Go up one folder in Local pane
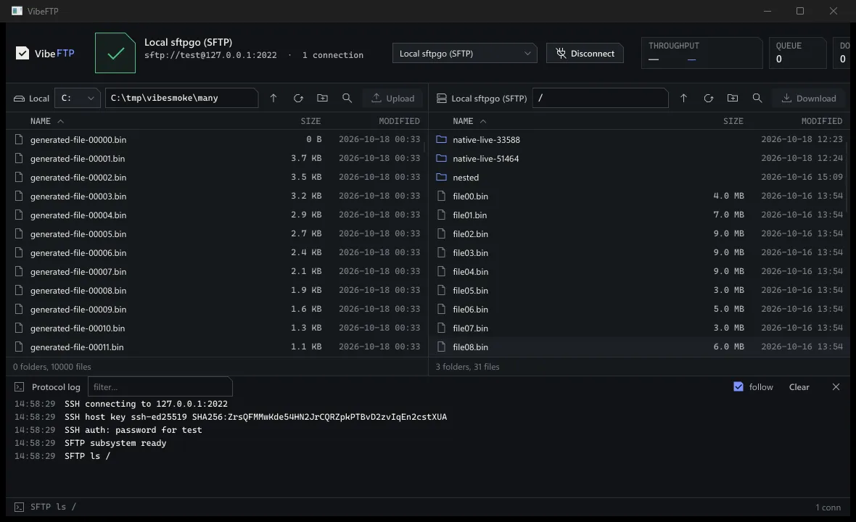The height and width of the screenshot is (522, 856). click(273, 98)
